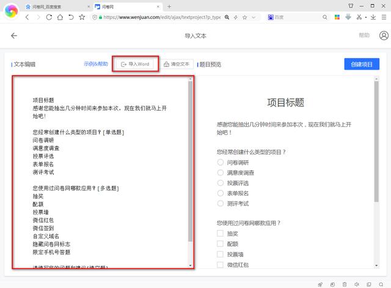This screenshot has width=391, height=288.
Task: Click the 导入Word button
Action: pyautogui.click(x=135, y=64)
